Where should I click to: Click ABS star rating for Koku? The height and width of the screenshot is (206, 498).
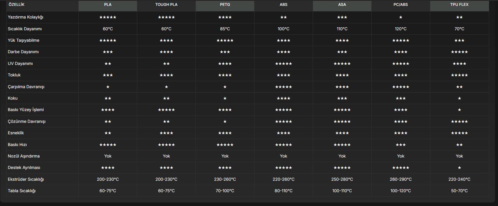(x=284, y=98)
